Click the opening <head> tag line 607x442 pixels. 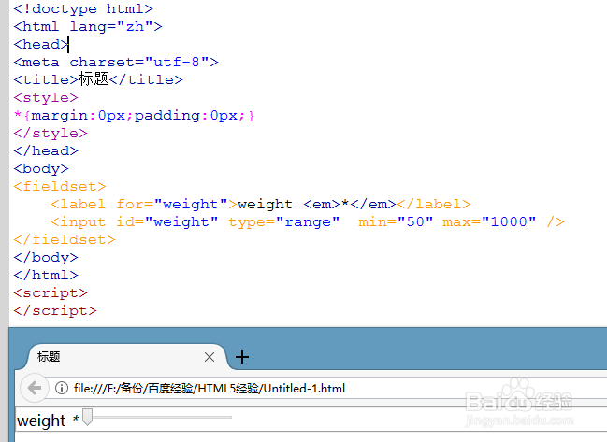pos(41,44)
